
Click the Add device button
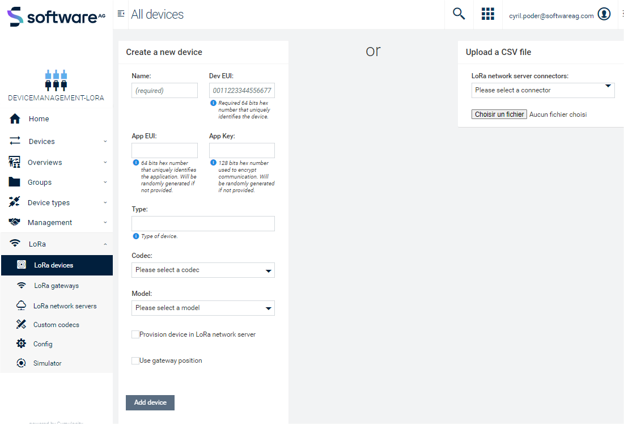[x=150, y=402]
